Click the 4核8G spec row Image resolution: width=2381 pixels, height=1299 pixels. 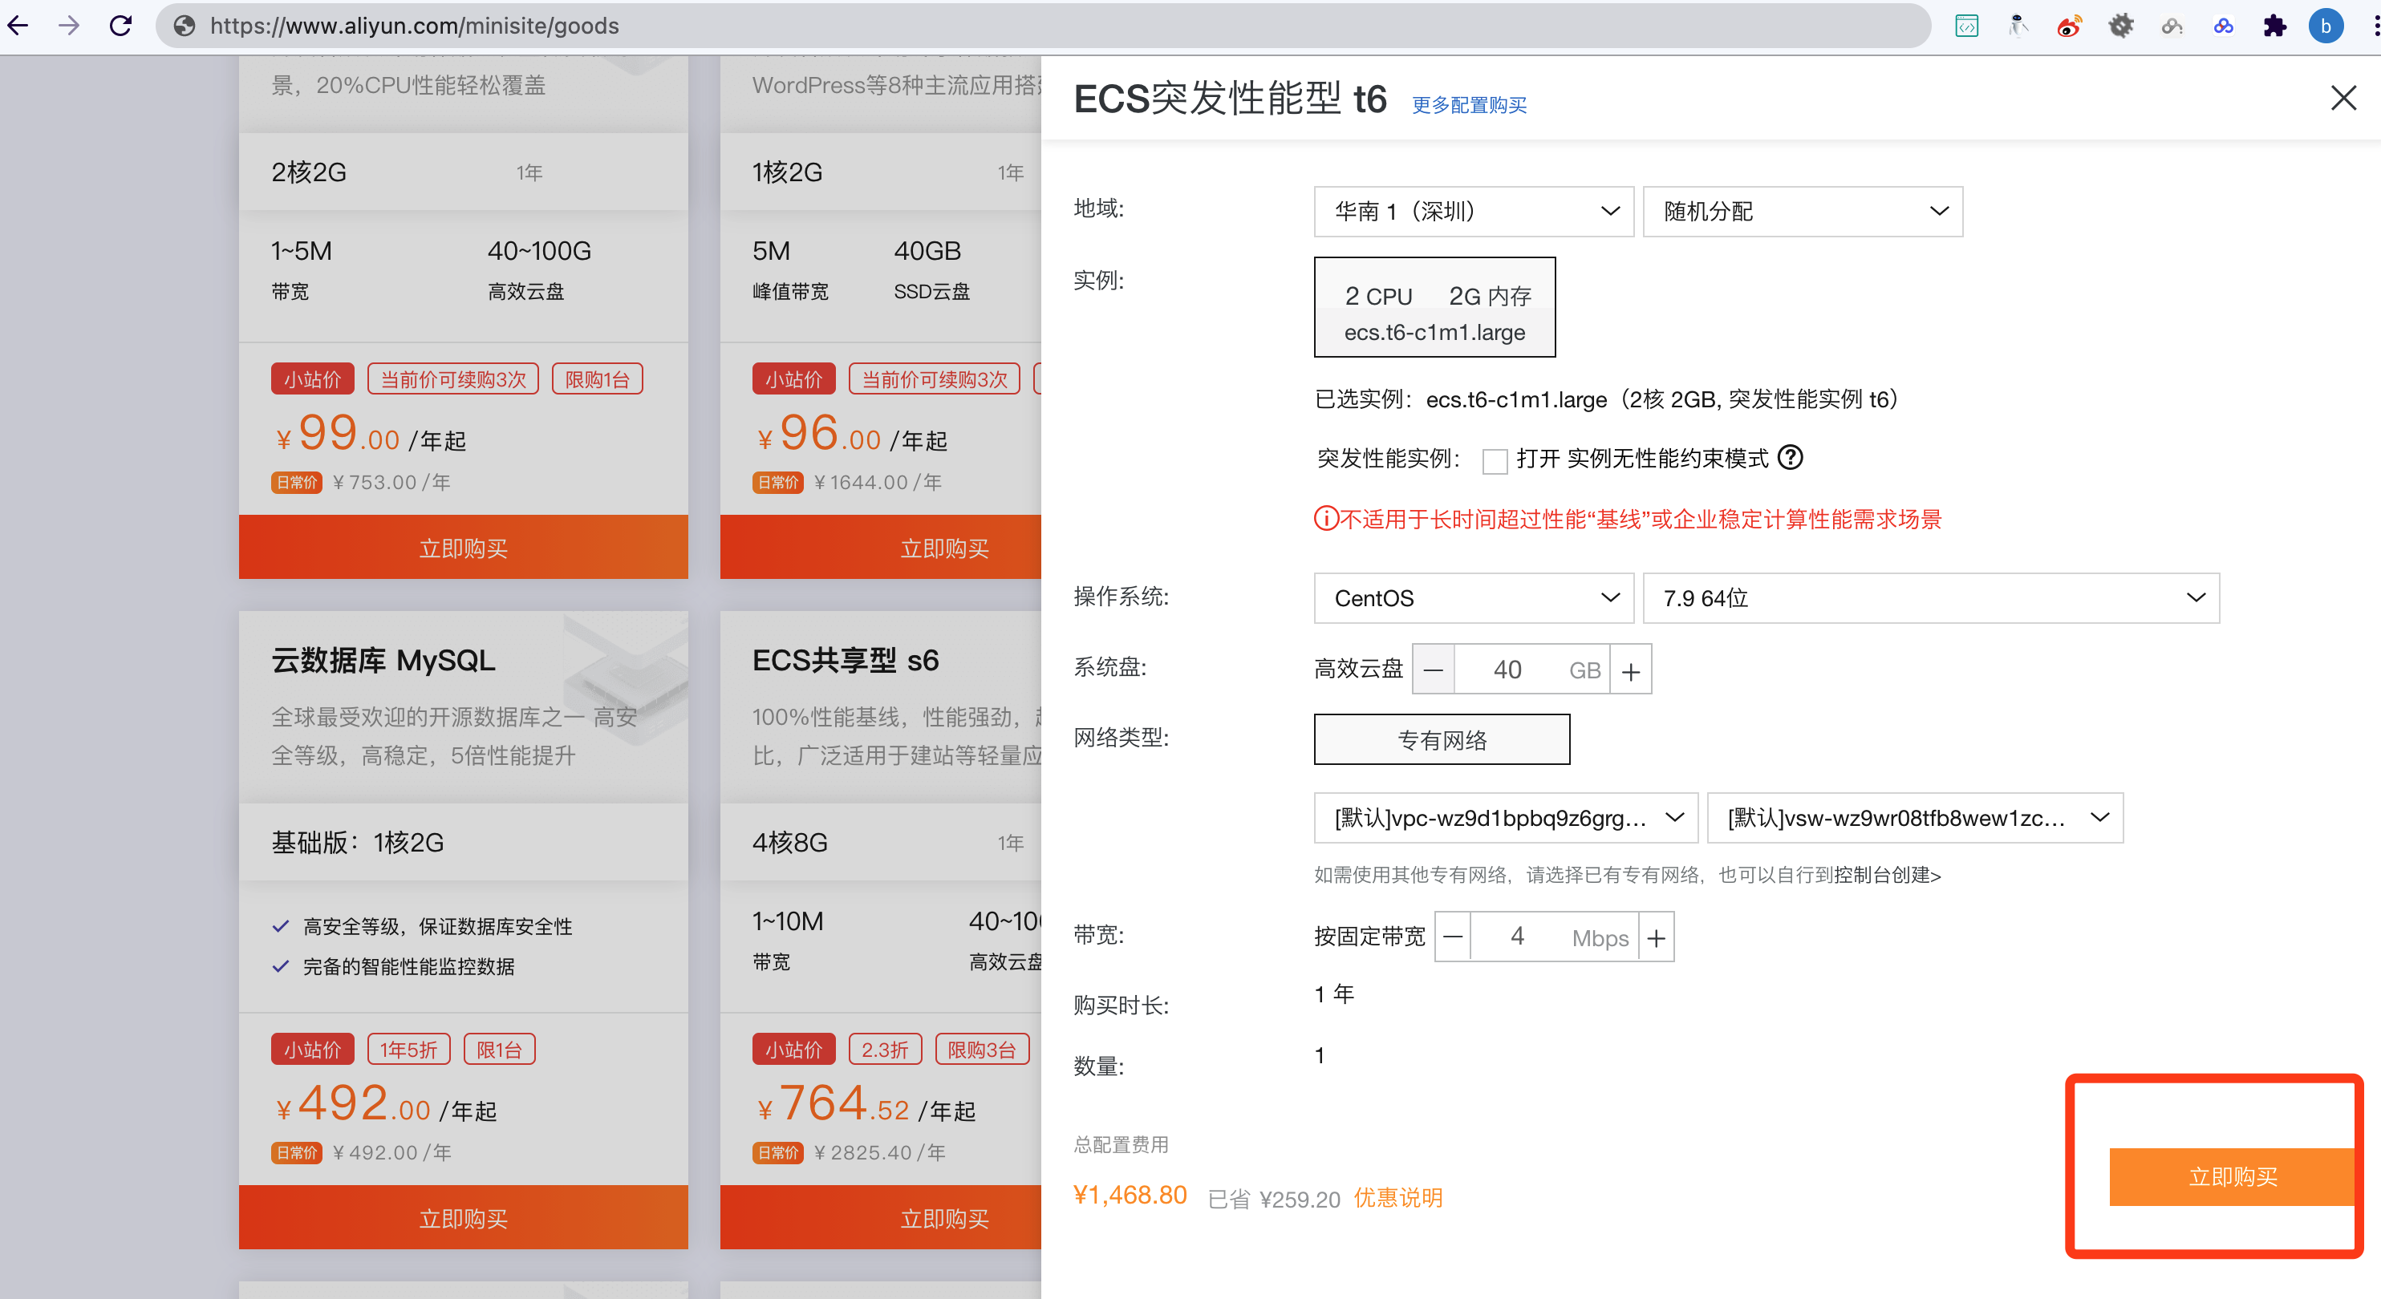pos(881,842)
